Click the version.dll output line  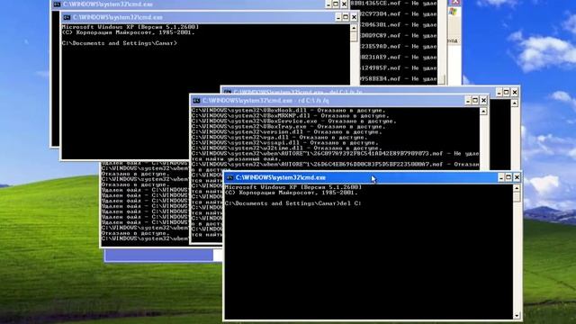tap(286, 132)
